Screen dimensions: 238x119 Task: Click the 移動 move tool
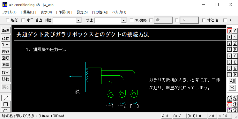tap(6, 79)
